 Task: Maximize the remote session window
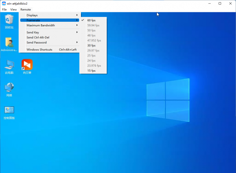pyautogui.click(x=220, y=4)
